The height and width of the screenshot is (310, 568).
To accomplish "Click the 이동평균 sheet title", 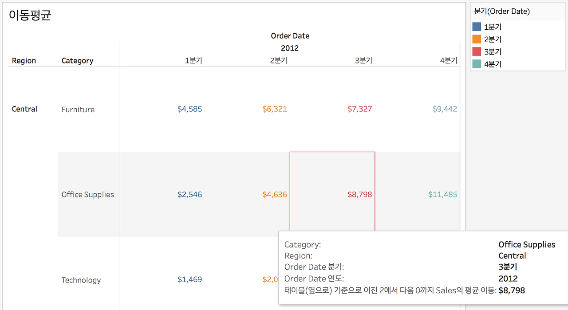I will coord(30,16).
